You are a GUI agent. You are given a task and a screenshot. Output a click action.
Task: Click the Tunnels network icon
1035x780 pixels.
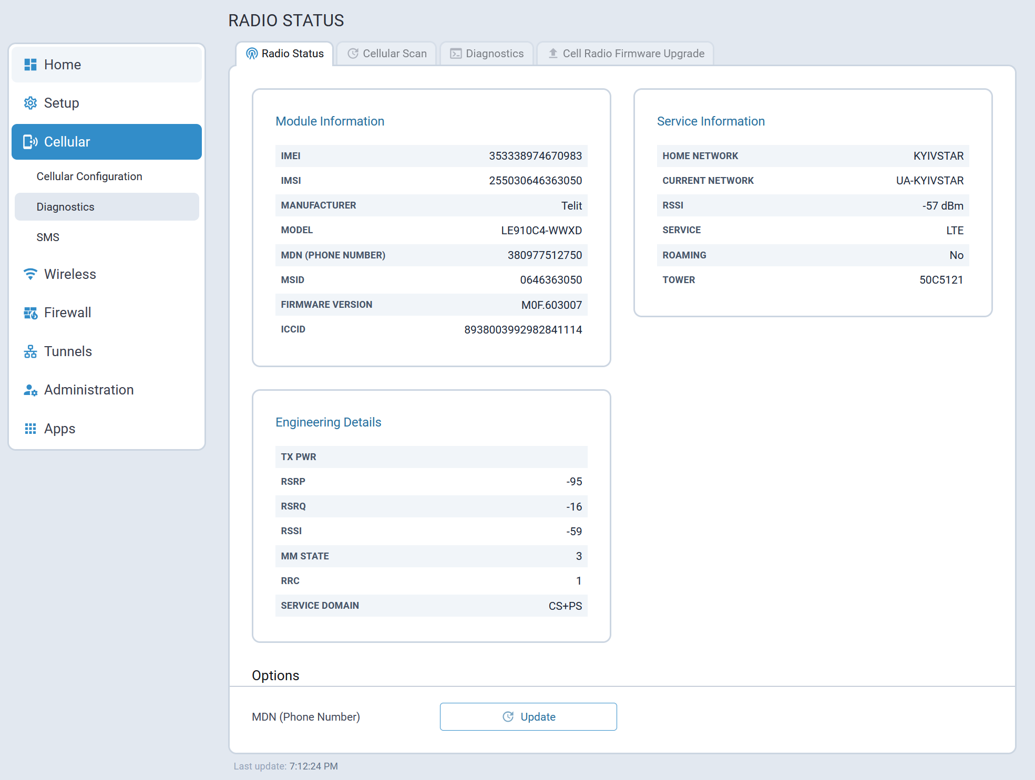click(x=30, y=351)
